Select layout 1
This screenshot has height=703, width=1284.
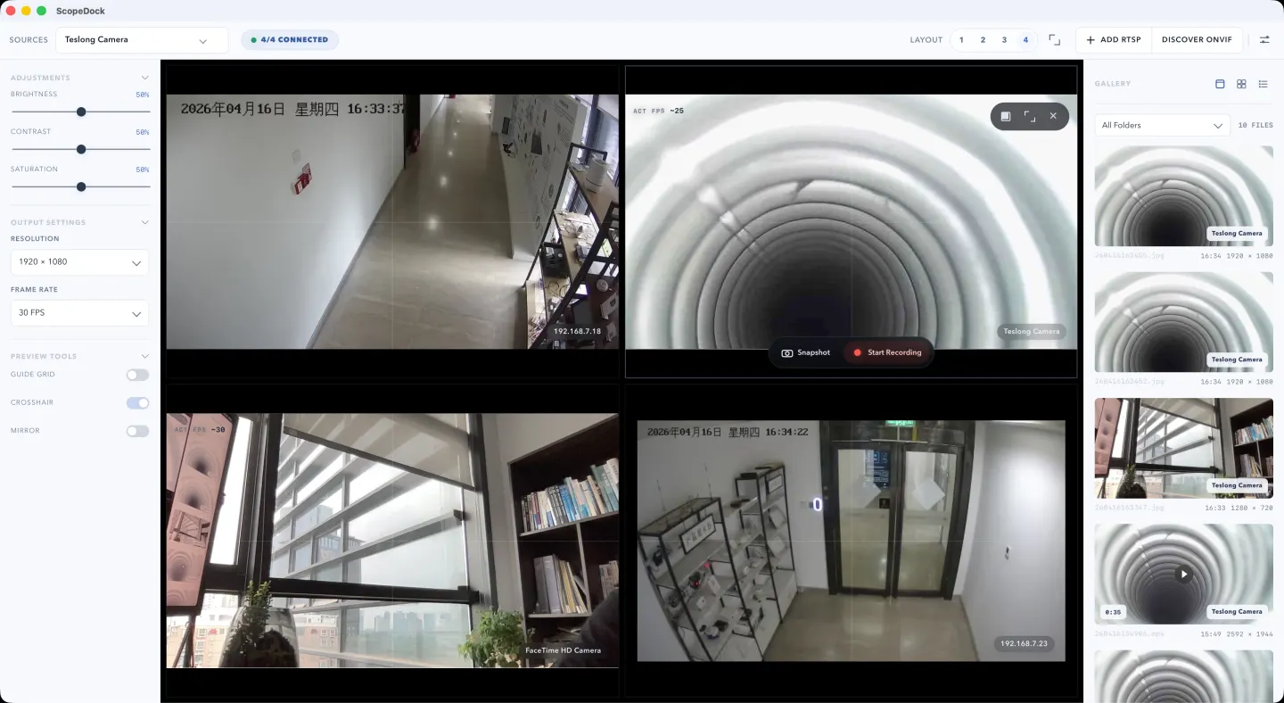coord(961,40)
